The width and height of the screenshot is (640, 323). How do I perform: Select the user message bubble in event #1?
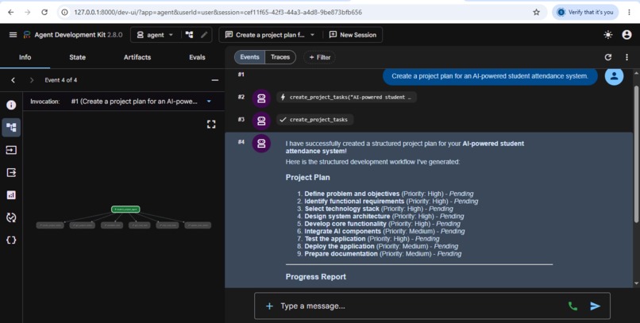[x=490, y=76]
